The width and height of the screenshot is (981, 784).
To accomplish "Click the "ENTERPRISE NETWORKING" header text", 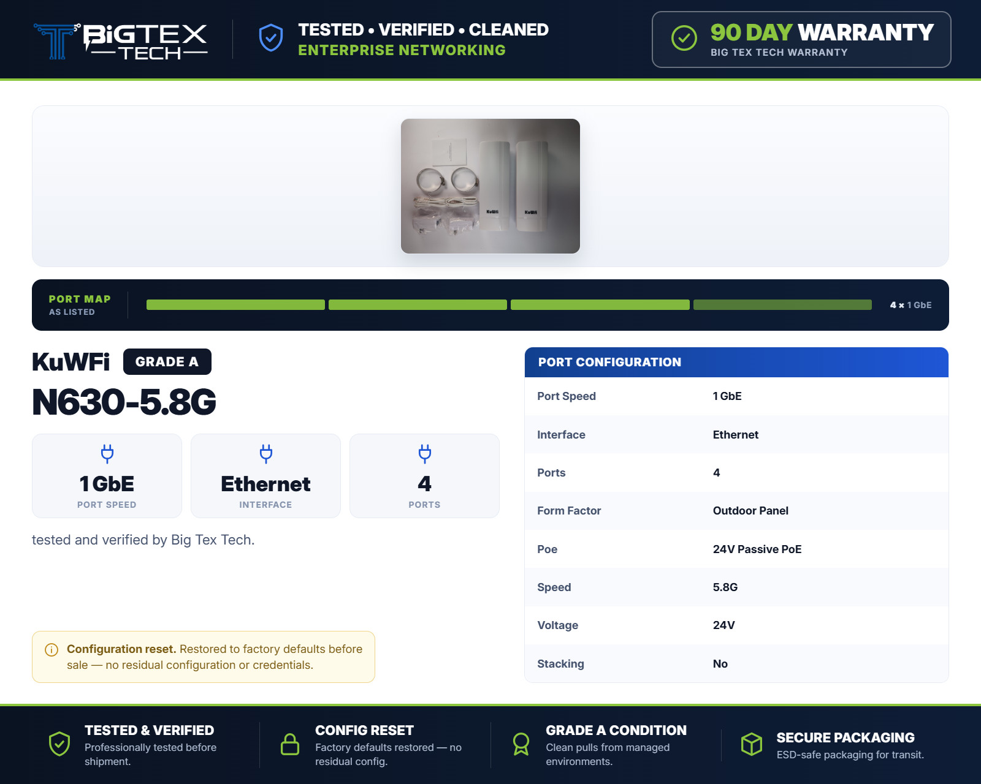I will 402,50.
